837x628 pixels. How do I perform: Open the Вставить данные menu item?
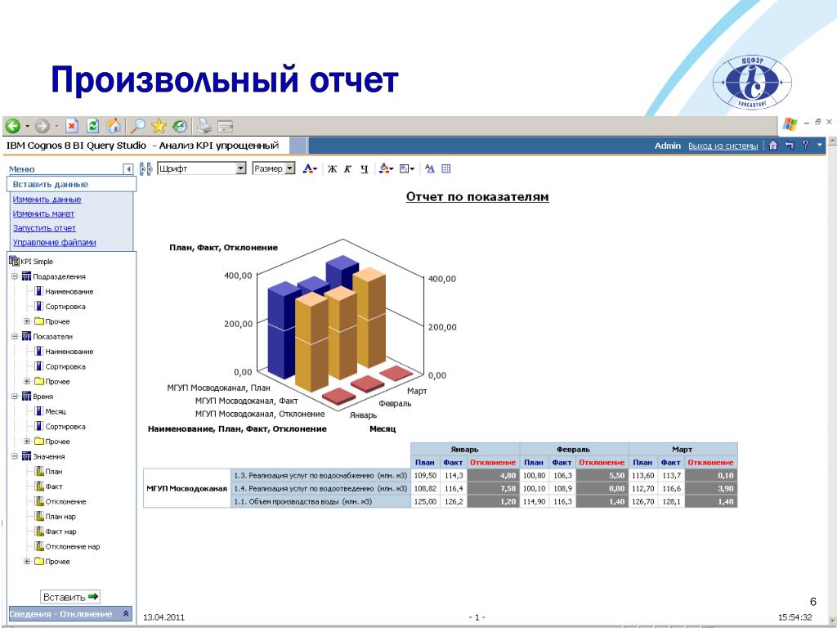[x=50, y=184]
